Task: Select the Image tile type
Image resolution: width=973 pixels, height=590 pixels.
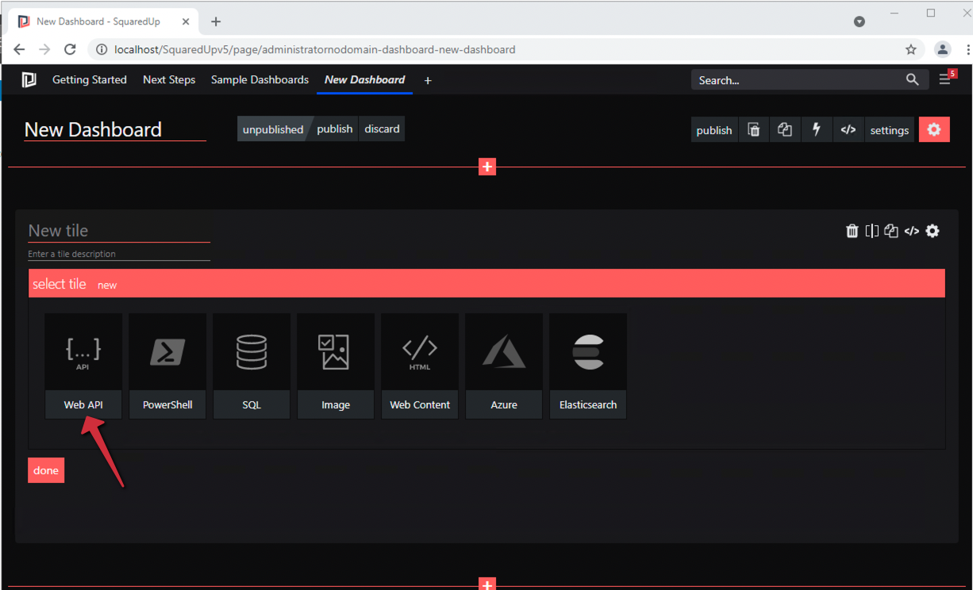Action: (x=336, y=366)
